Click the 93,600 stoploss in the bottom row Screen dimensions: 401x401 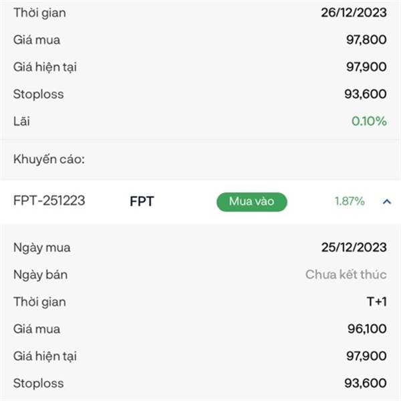coord(366,383)
